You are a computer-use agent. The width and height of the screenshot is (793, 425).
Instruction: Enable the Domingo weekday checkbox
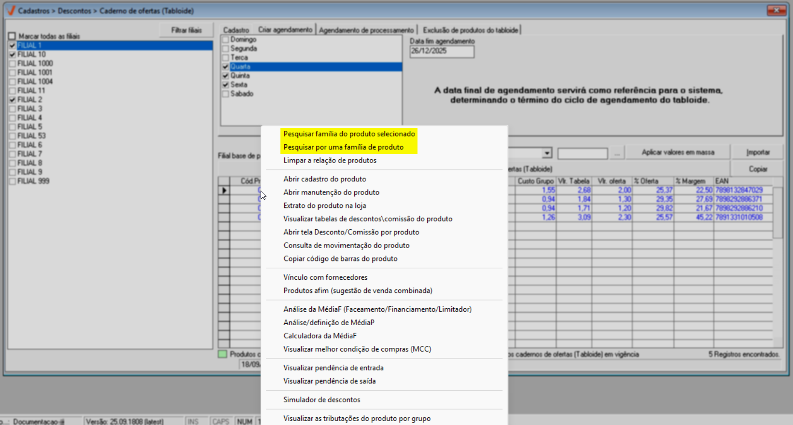pos(225,40)
